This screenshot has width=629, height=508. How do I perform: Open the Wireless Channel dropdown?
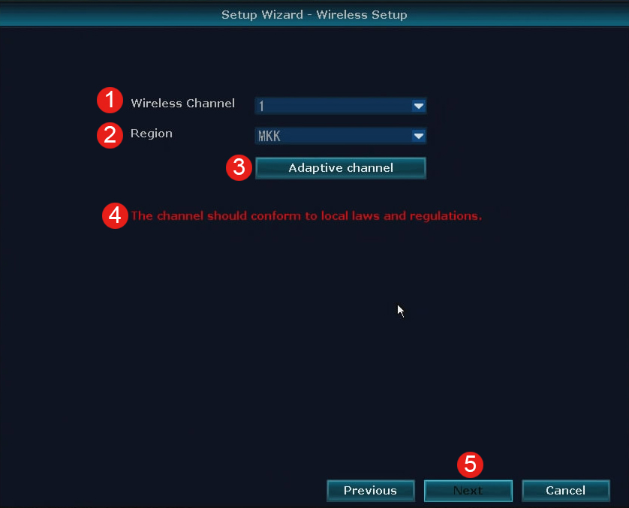[340, 106]
